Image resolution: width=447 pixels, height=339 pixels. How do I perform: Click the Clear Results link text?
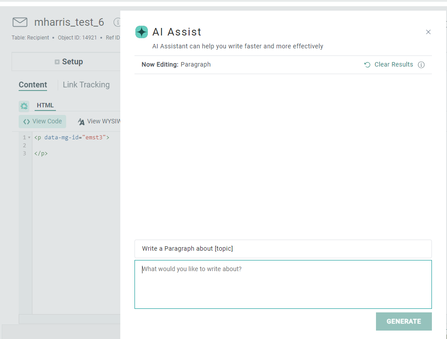(393, 65)
